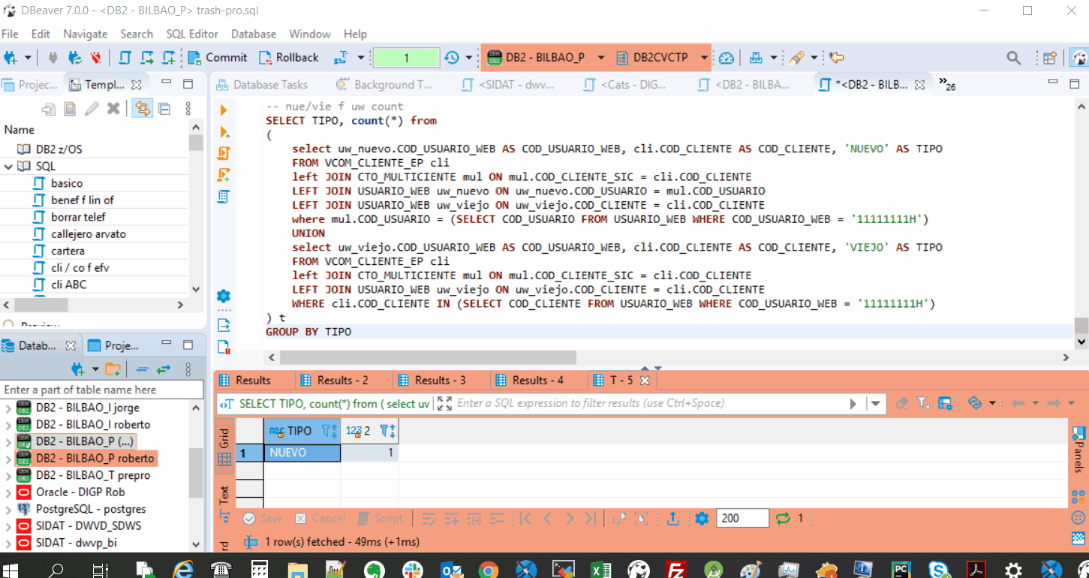Click the explain execution plan icon in the gutter
This screenshot has width=1089, height=578.
click(x=224, y=197)
